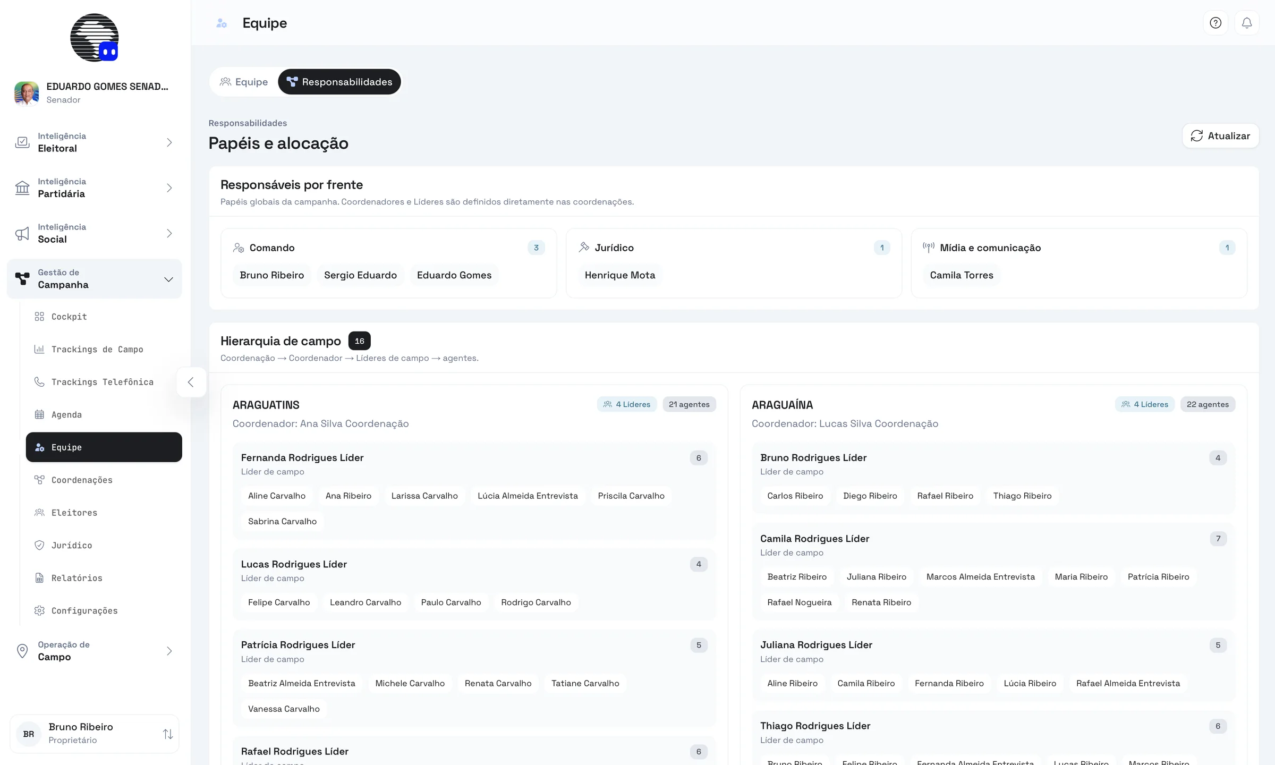Click the Trackings de Campo chart icon

[39, 349]
